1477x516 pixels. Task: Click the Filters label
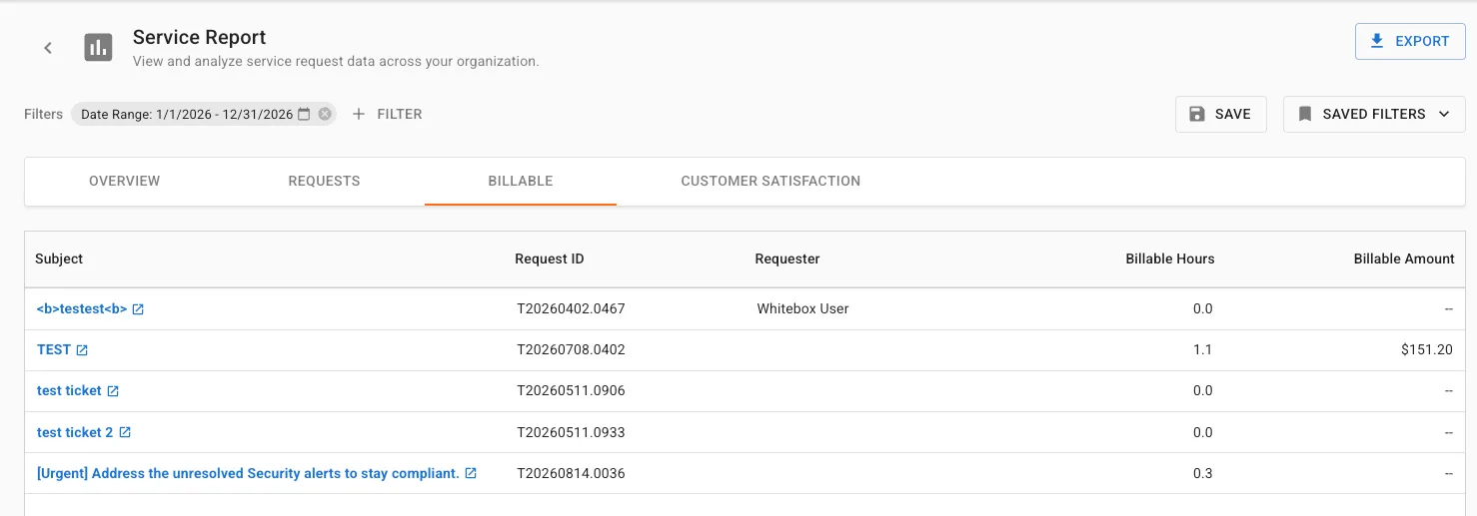(x=44, y=114)
